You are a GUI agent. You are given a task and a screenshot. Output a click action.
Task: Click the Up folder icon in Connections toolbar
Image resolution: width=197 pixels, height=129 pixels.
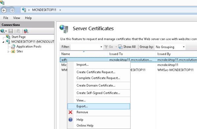click(18, 31)
